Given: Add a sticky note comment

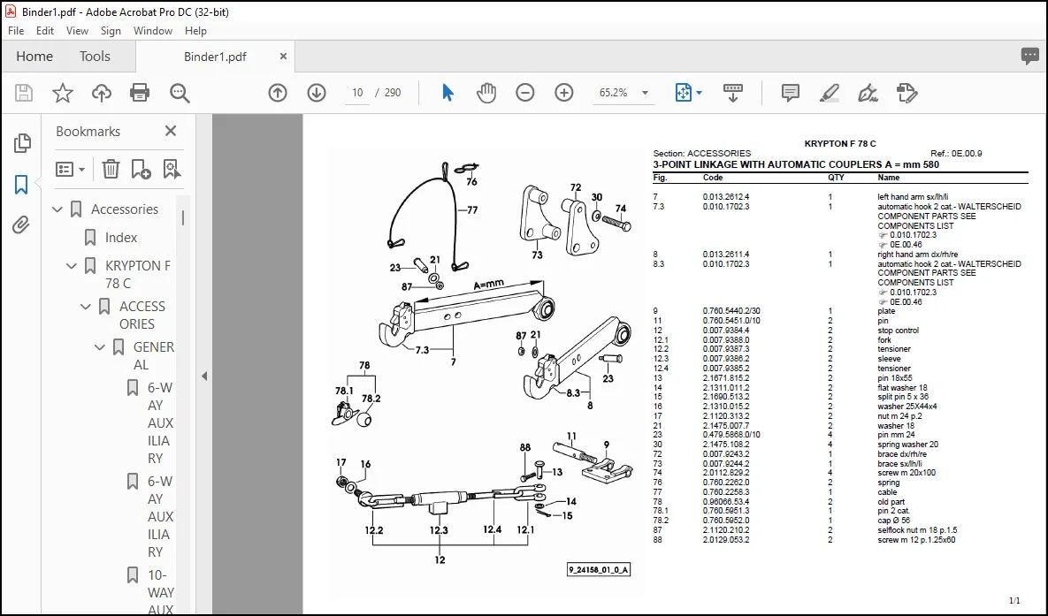Looking at the screenshot, I should click(x=791, y=93).
